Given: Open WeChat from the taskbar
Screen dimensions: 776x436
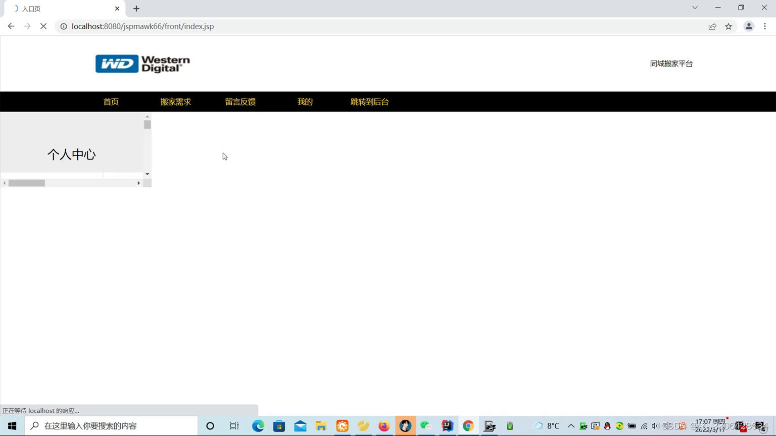Looking at the screenshot, I should click(426, 426).
